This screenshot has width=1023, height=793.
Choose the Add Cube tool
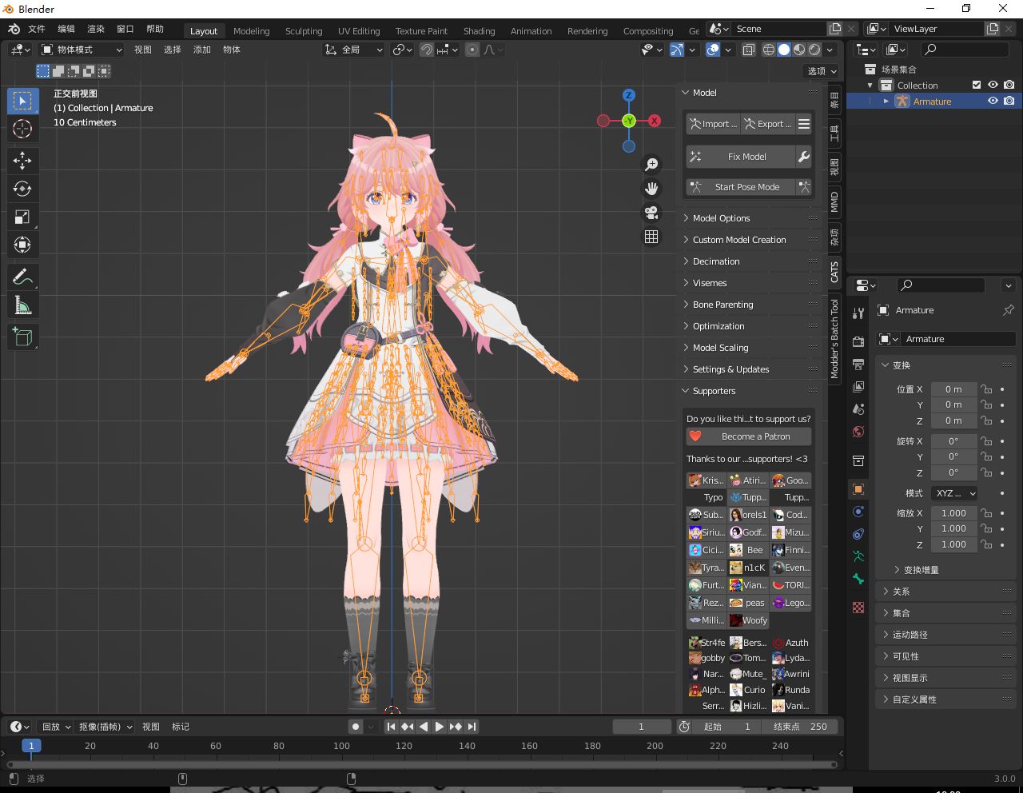coord(22,337)
